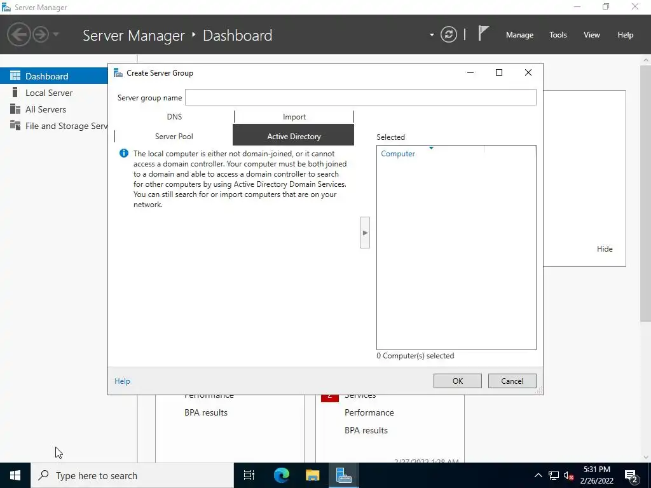
Task: Open the Tools menu
Action: pos(558,35)
